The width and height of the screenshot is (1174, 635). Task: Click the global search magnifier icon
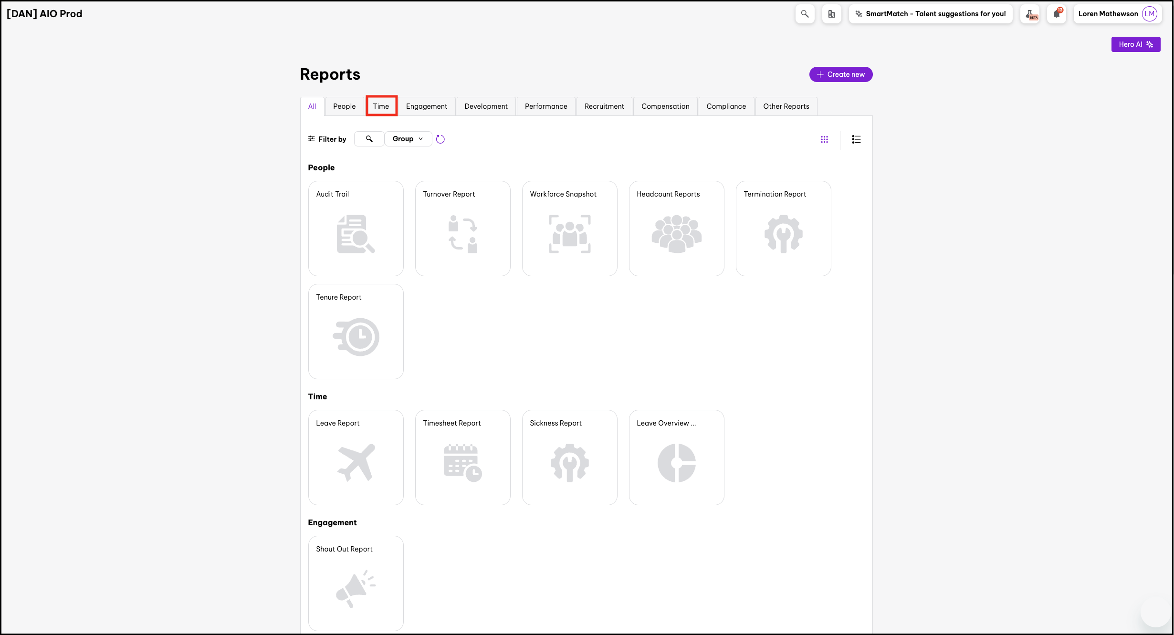click(x=805, y=14)
